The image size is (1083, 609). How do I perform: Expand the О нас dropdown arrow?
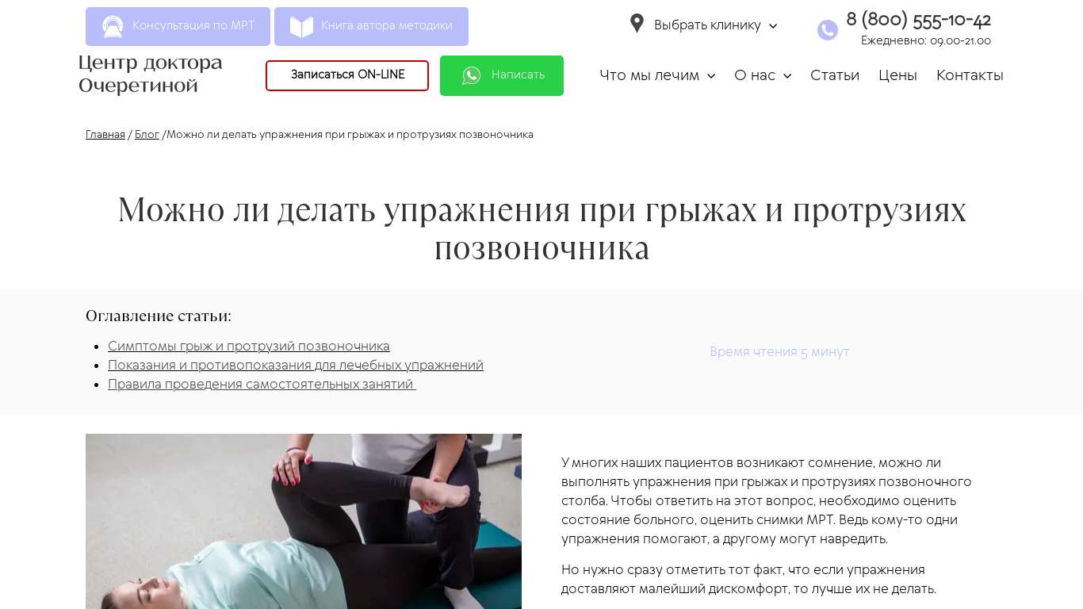787,76
